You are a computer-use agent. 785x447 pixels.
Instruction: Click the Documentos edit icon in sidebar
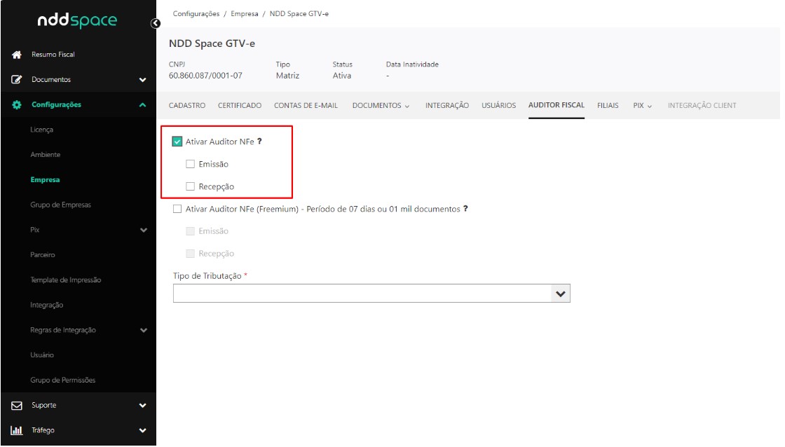(15, 80)
